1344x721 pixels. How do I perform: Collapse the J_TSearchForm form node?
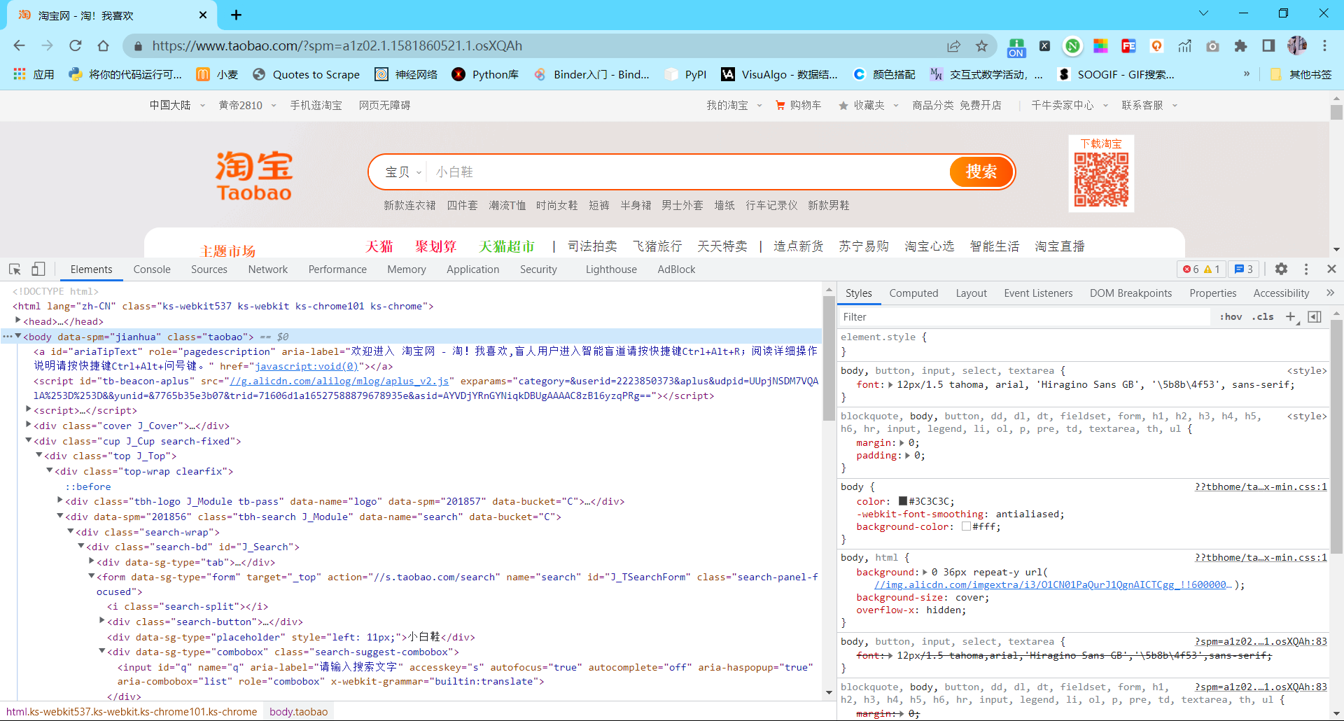pos(92,576)
